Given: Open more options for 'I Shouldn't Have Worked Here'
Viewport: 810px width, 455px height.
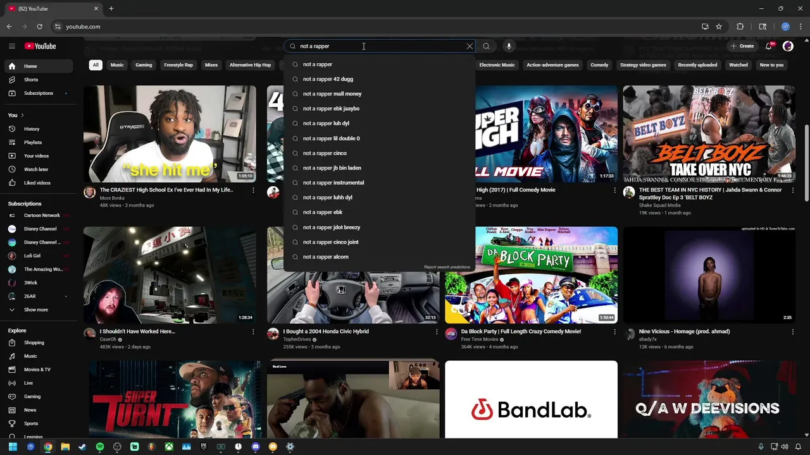Looking at the screenshot, I should coord(253,332).
